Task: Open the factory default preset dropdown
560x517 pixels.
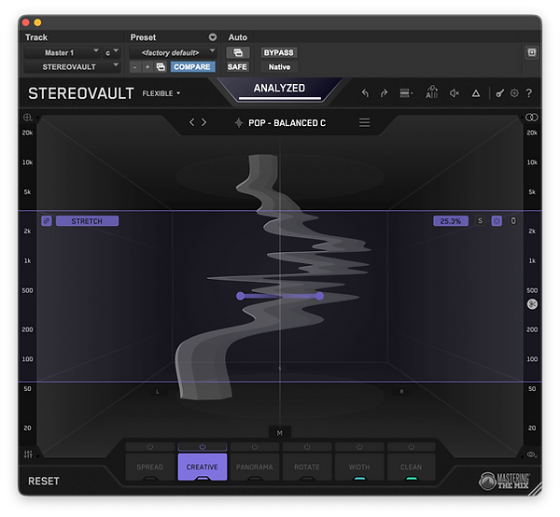Action: click(173, 52)
